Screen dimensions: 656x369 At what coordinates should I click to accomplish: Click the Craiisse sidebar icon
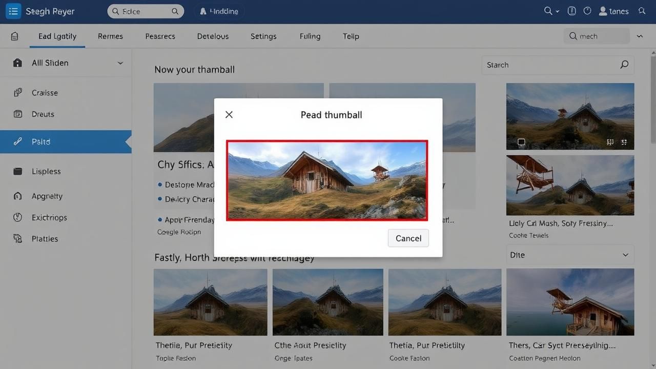18,93
